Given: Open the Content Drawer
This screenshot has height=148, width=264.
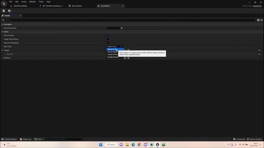Looking at the screenshot, I should point(9,139).
